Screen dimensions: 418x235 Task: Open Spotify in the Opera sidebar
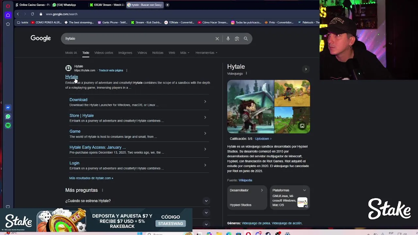8,125
